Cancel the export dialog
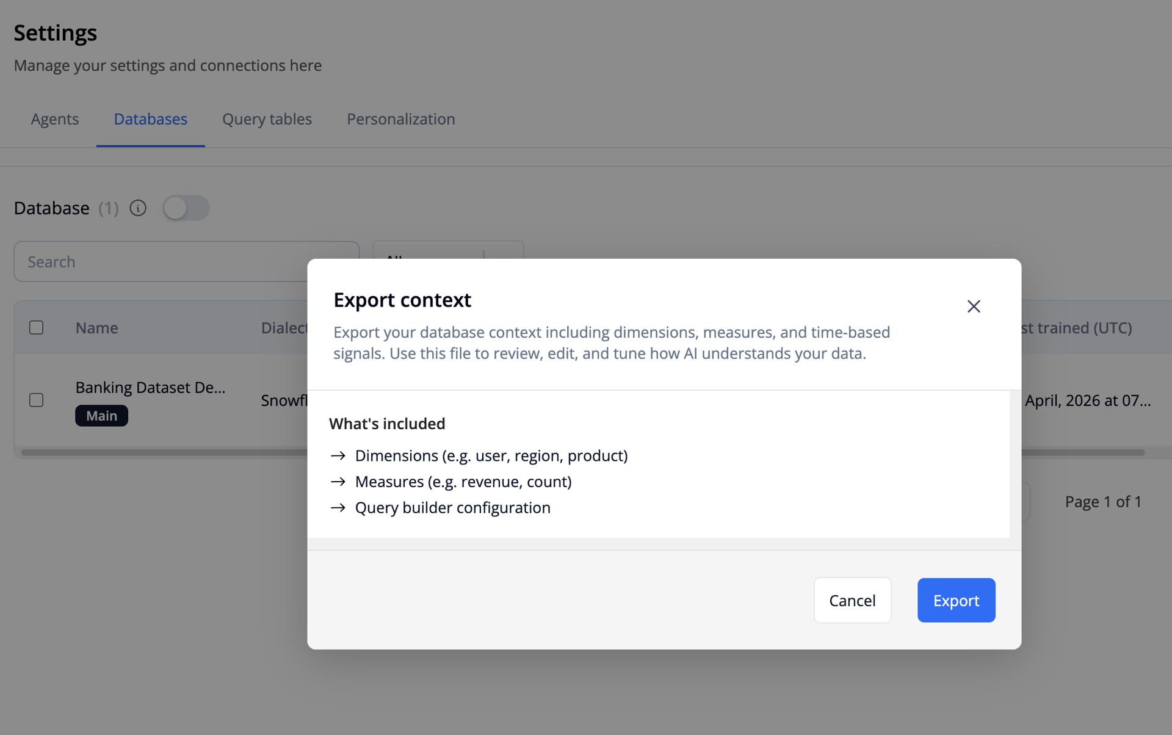 [x=852, y=600]
